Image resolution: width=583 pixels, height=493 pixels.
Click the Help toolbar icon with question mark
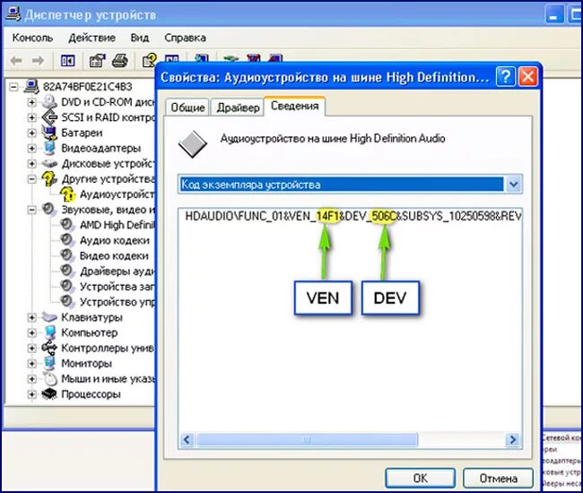coord(150,60)
